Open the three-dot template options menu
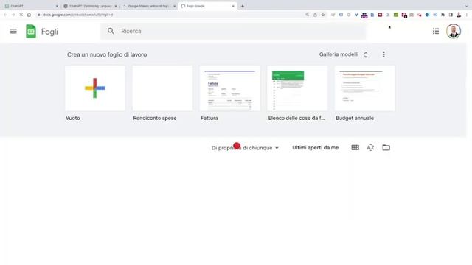This screenshot has width=472, height=265. pos(383,54)
